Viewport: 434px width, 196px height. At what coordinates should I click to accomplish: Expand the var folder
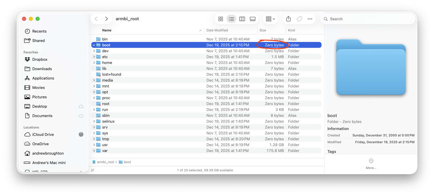(94, 151)
